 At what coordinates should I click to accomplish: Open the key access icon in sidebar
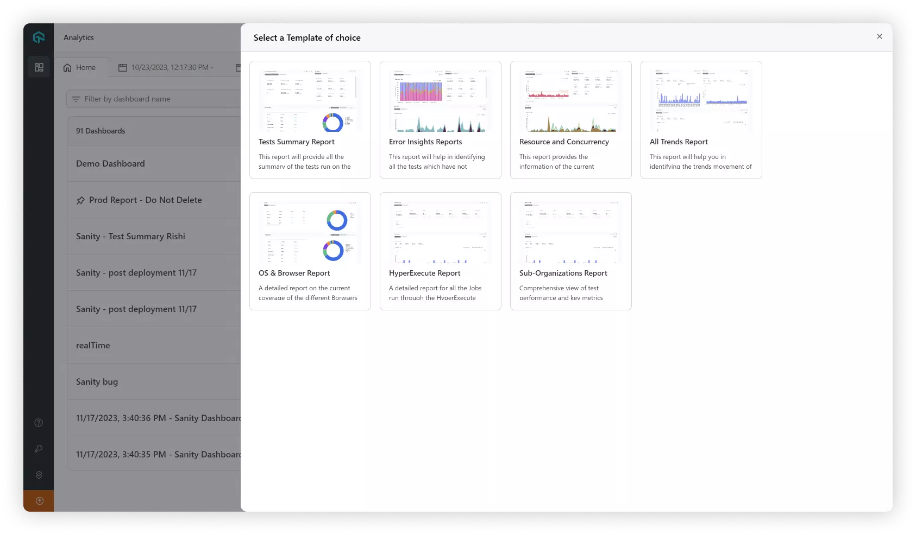coord(39,449)
